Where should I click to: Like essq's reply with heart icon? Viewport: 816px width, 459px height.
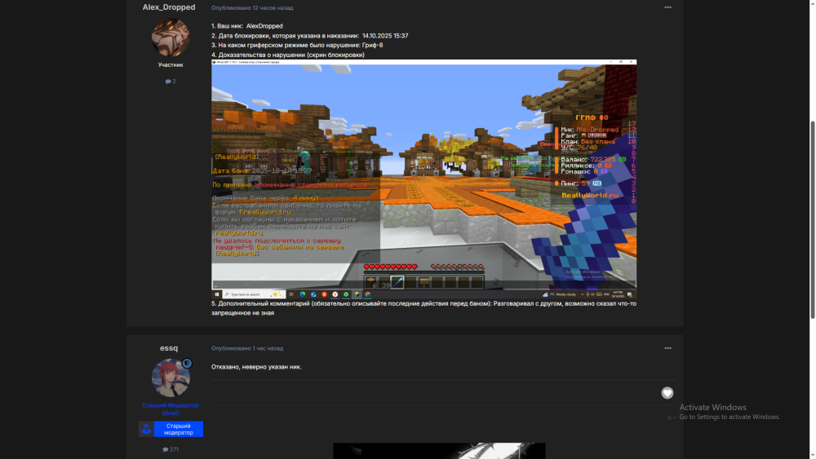tap(667, 393)
